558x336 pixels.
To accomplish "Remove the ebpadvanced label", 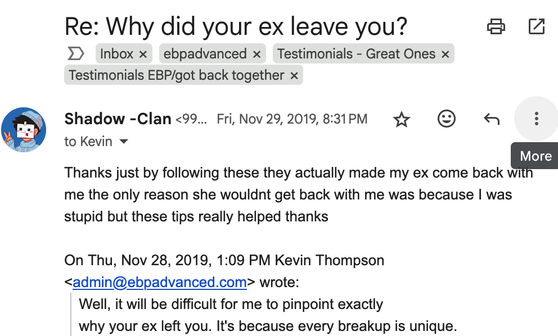I will click(256, 55).
